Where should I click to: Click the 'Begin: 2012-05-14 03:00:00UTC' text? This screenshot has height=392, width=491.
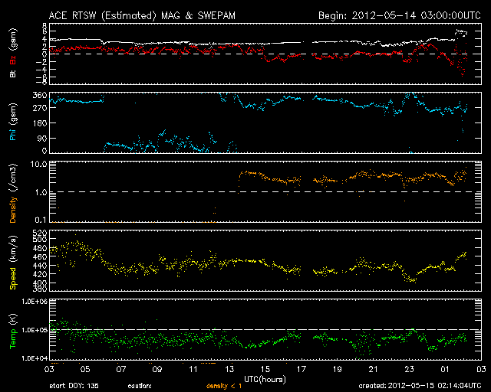click(400, 15)
